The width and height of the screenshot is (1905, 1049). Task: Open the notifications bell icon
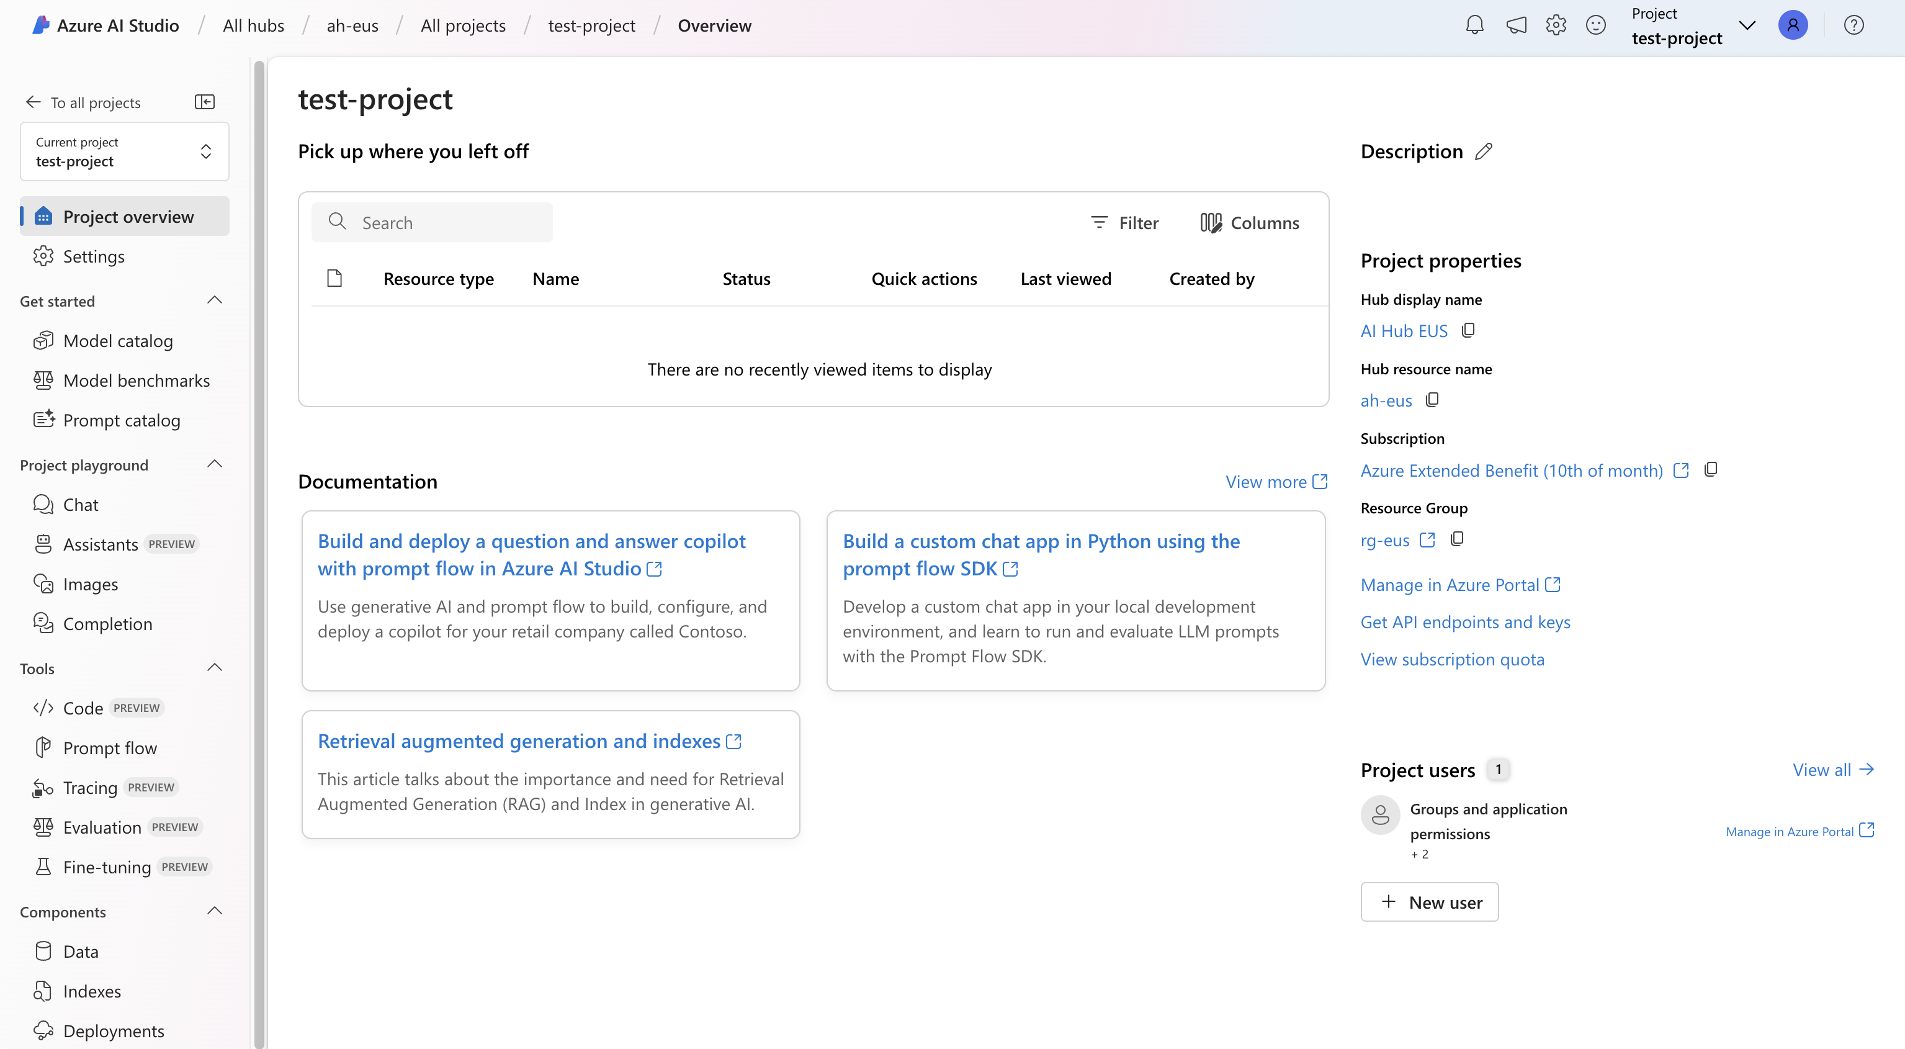pyautogui.click(x=1474, y=25)
